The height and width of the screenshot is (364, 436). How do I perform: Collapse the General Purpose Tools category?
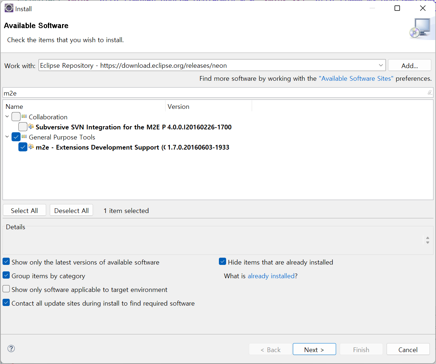(7, 137)
